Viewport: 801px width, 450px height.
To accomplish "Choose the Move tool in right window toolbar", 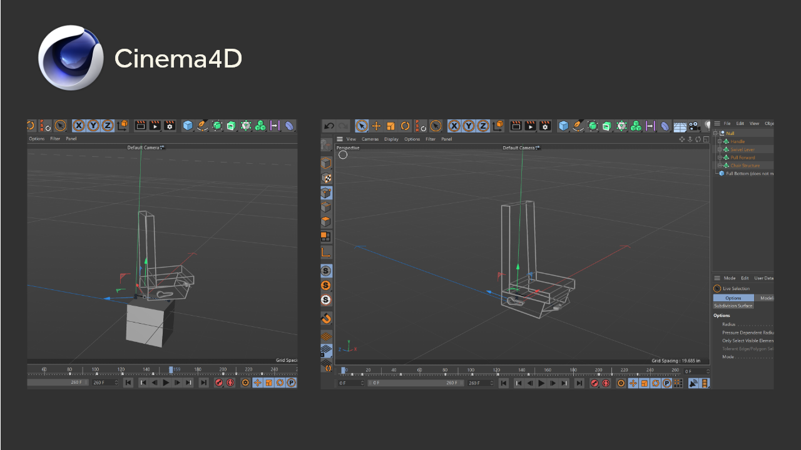I will coord(376,126).
